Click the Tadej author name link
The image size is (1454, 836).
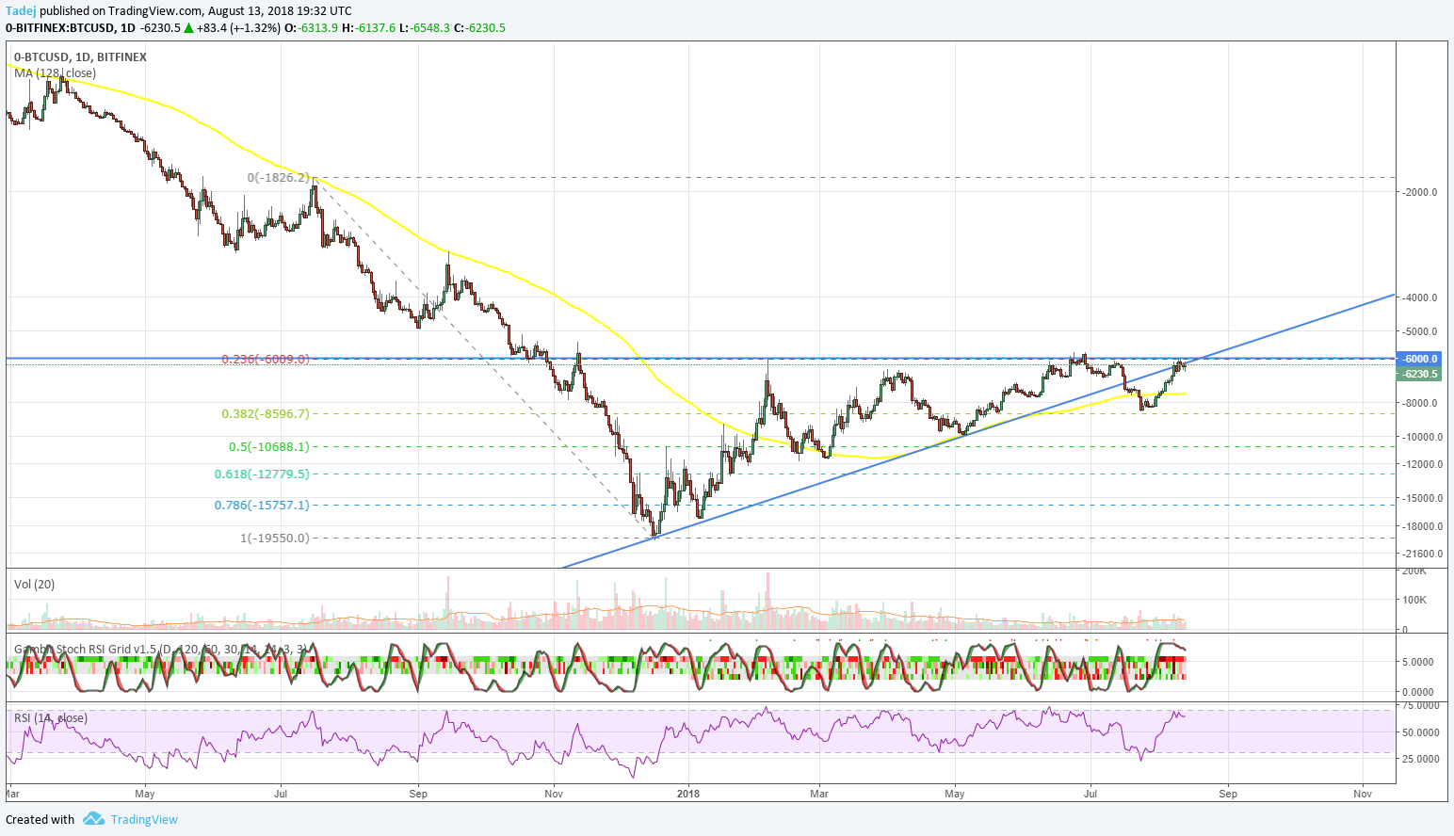tap(21, 10)
